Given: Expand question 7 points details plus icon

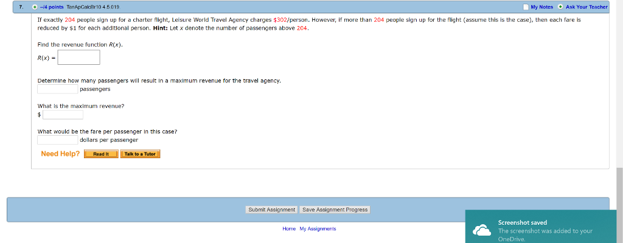Looking at the screenshot, I should tap(35, 7).
